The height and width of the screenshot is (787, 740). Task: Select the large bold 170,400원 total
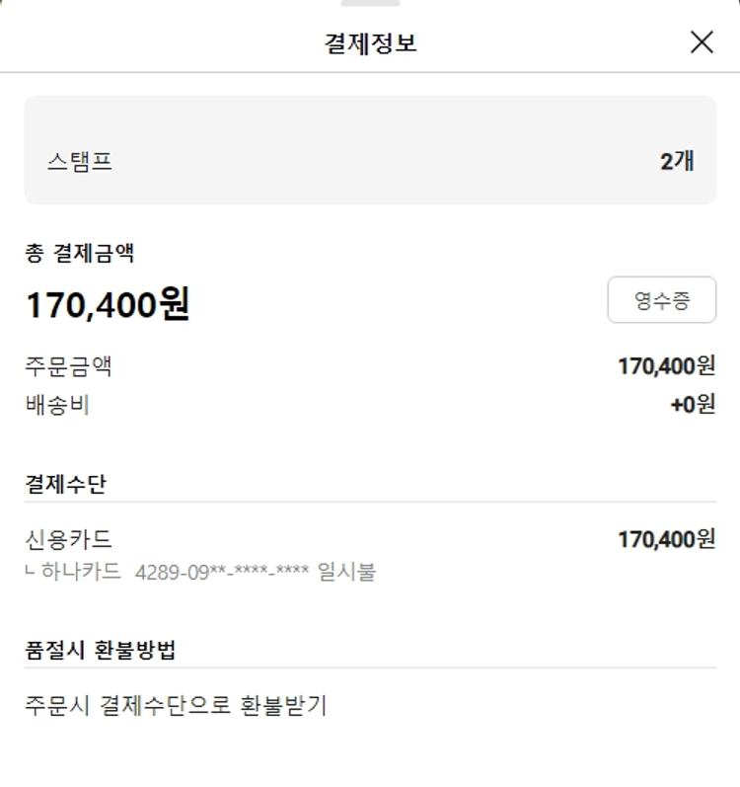point(108,304)
